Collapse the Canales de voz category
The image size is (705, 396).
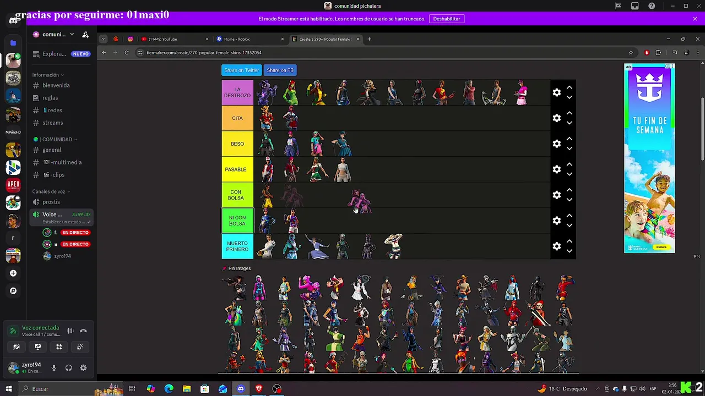pyautogui.click(x=51, y=191)
